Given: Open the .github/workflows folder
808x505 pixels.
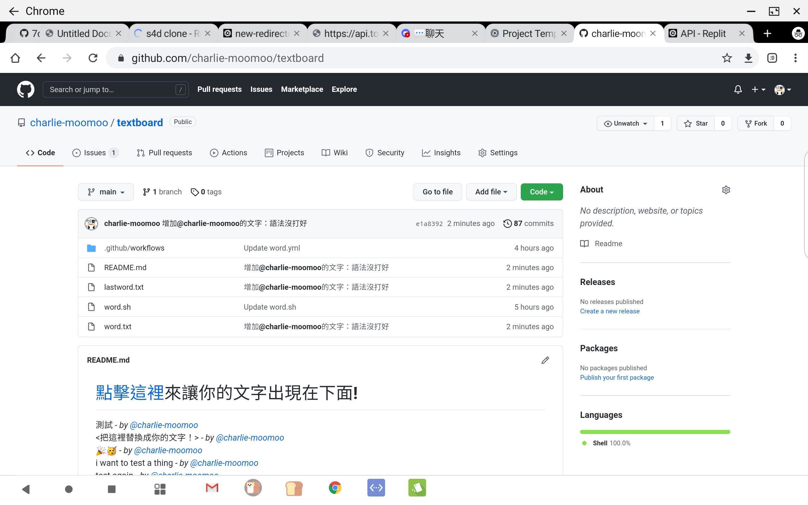Looking at the screenshot, I should click(x=134, y=248).
